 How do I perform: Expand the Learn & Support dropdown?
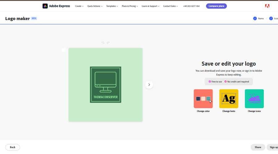click(x=150, y=6)
